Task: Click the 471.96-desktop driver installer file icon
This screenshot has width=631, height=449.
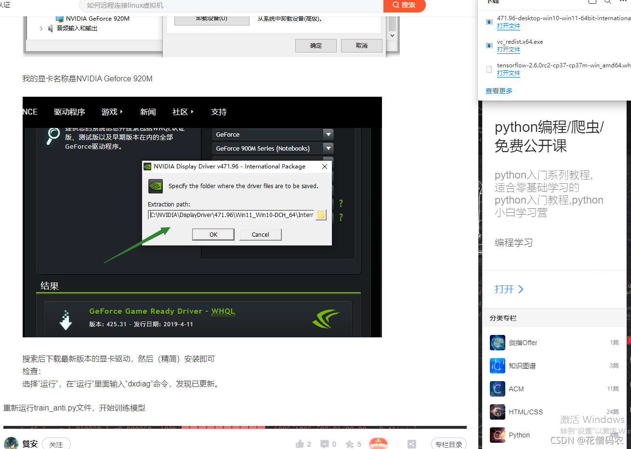Action: (489, 22)
